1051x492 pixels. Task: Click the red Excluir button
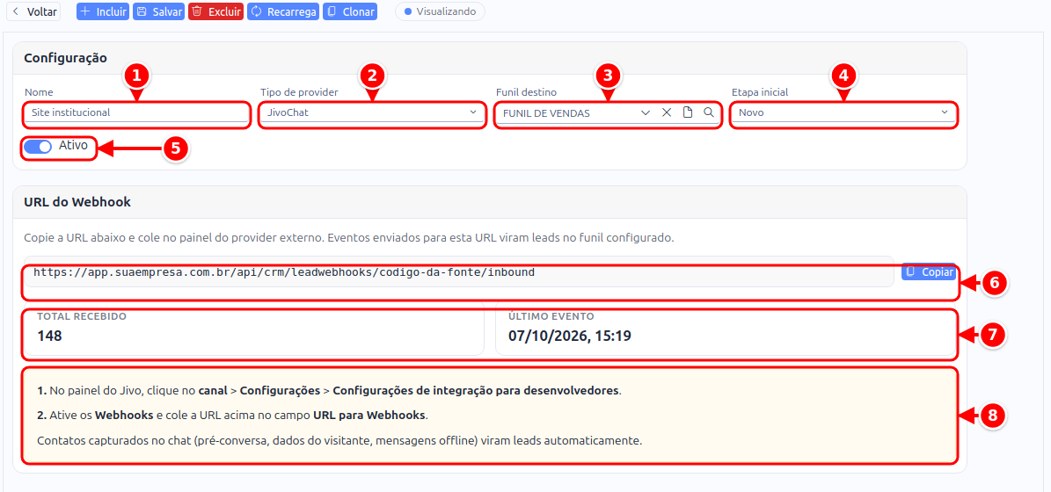pyautogui.click(x=215, y=11)
